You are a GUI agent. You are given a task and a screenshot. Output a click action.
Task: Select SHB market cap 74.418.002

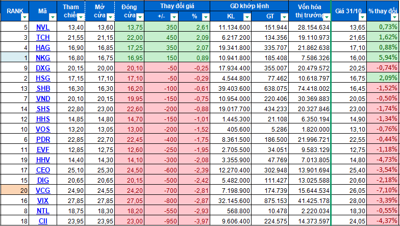(x=310, y=89)
